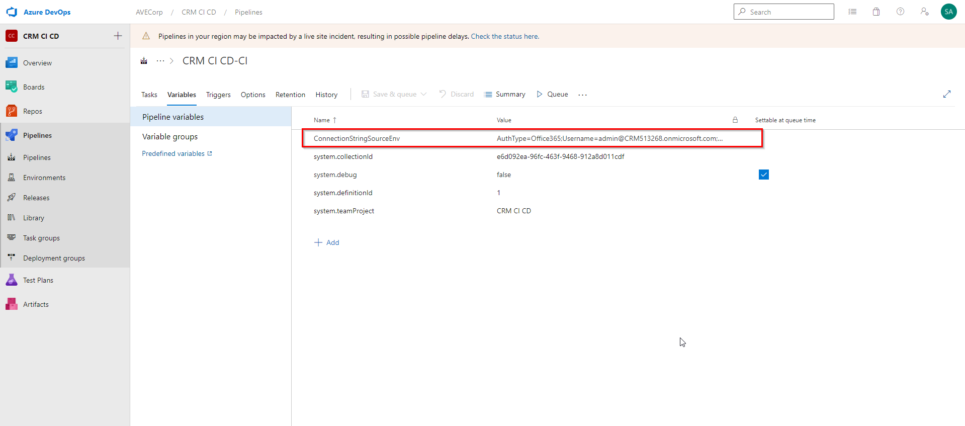
Task: Select the Variables tab
Action: point(182,95)
